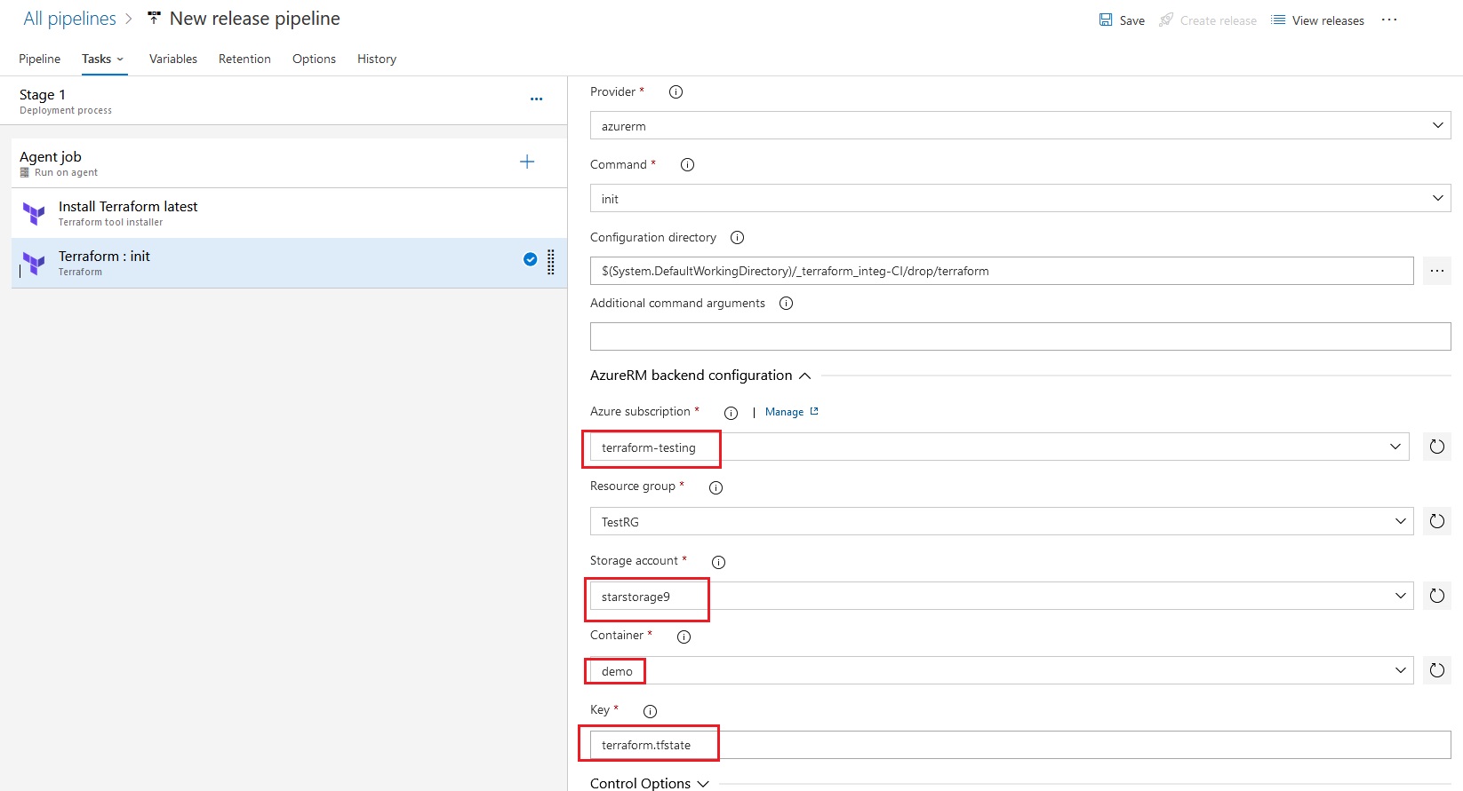1463x791 pixels.
Task: Select the Agent job row
Action: 289,162
